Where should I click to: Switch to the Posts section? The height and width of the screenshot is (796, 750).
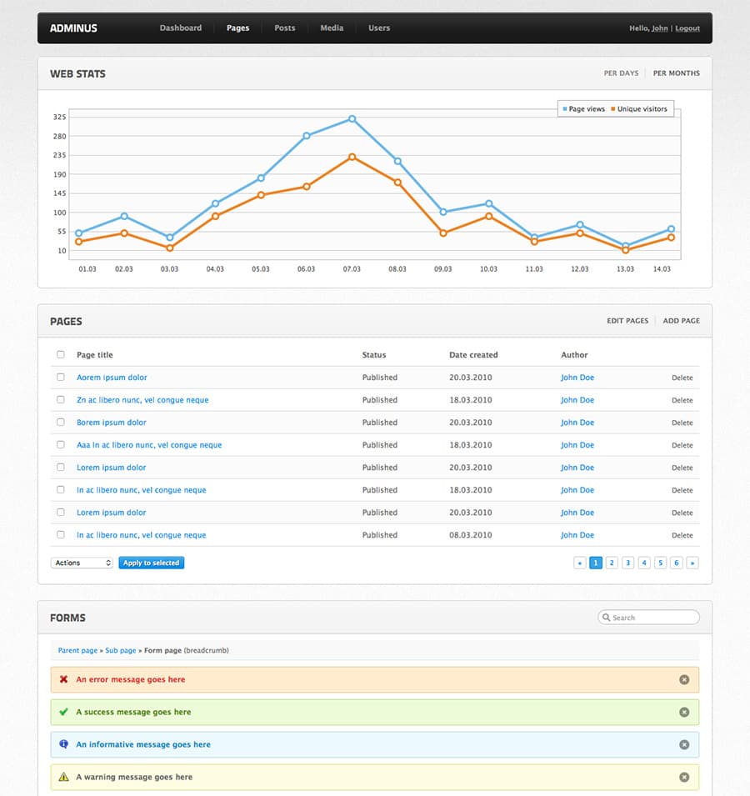pos(284,28)
